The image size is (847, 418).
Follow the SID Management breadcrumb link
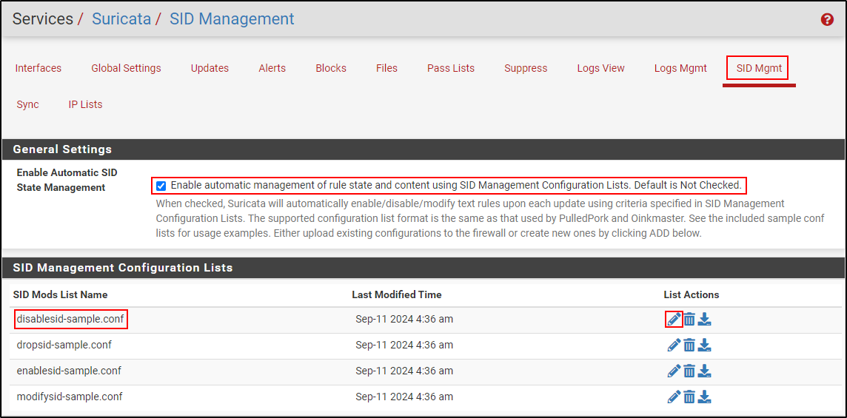(x=232, y=19)
